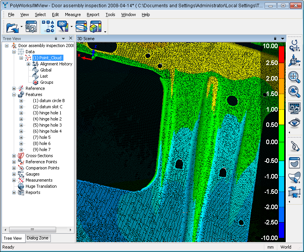The height and width of the screenshot is (252, 304).
Task: Expand the Measurements node
Action: point(14,180)
